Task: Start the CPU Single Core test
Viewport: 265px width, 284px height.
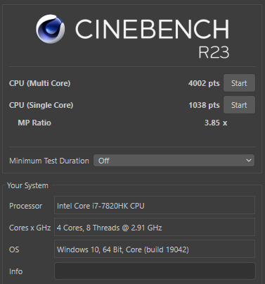Action: [239, 105]
